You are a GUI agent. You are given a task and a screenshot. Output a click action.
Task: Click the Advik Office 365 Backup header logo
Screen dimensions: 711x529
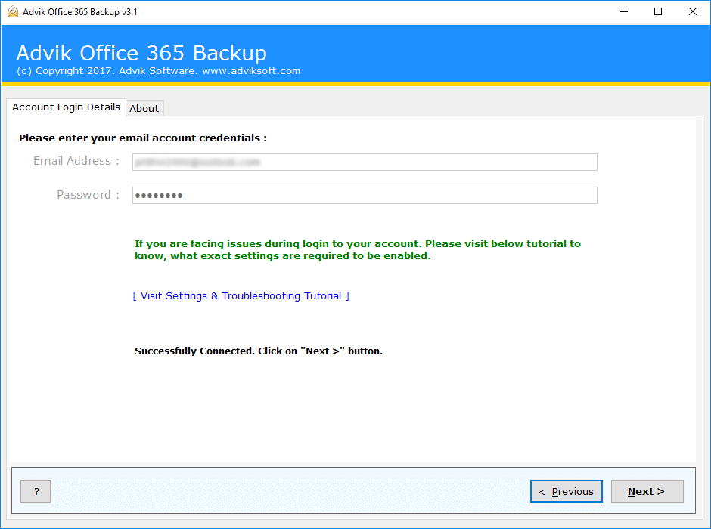[141, 53]
